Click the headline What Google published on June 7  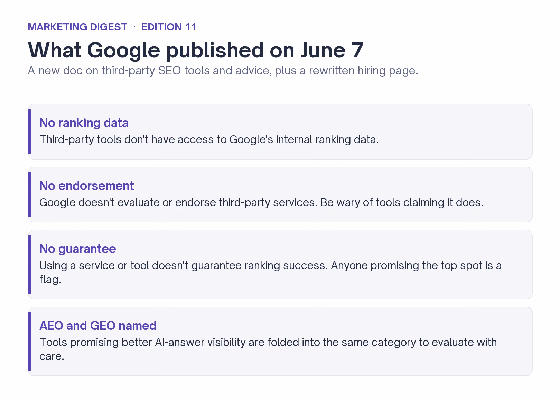(x=196, y=50)
